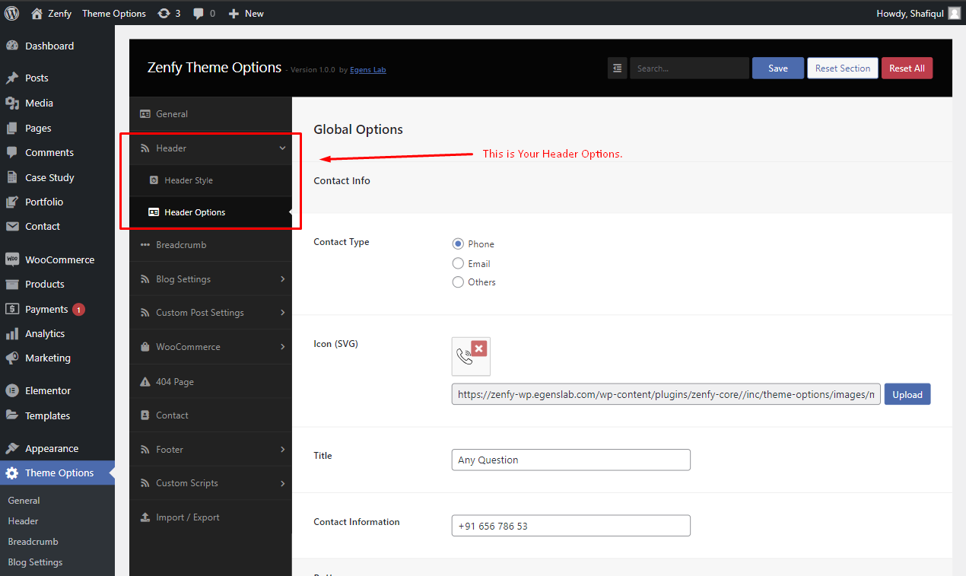Select the Email contact type radio
Viewport: 966px width, 576px height.
click(458, 263)
